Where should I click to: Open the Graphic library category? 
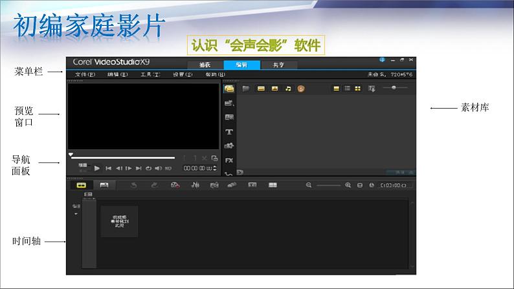tap(229, 146)
